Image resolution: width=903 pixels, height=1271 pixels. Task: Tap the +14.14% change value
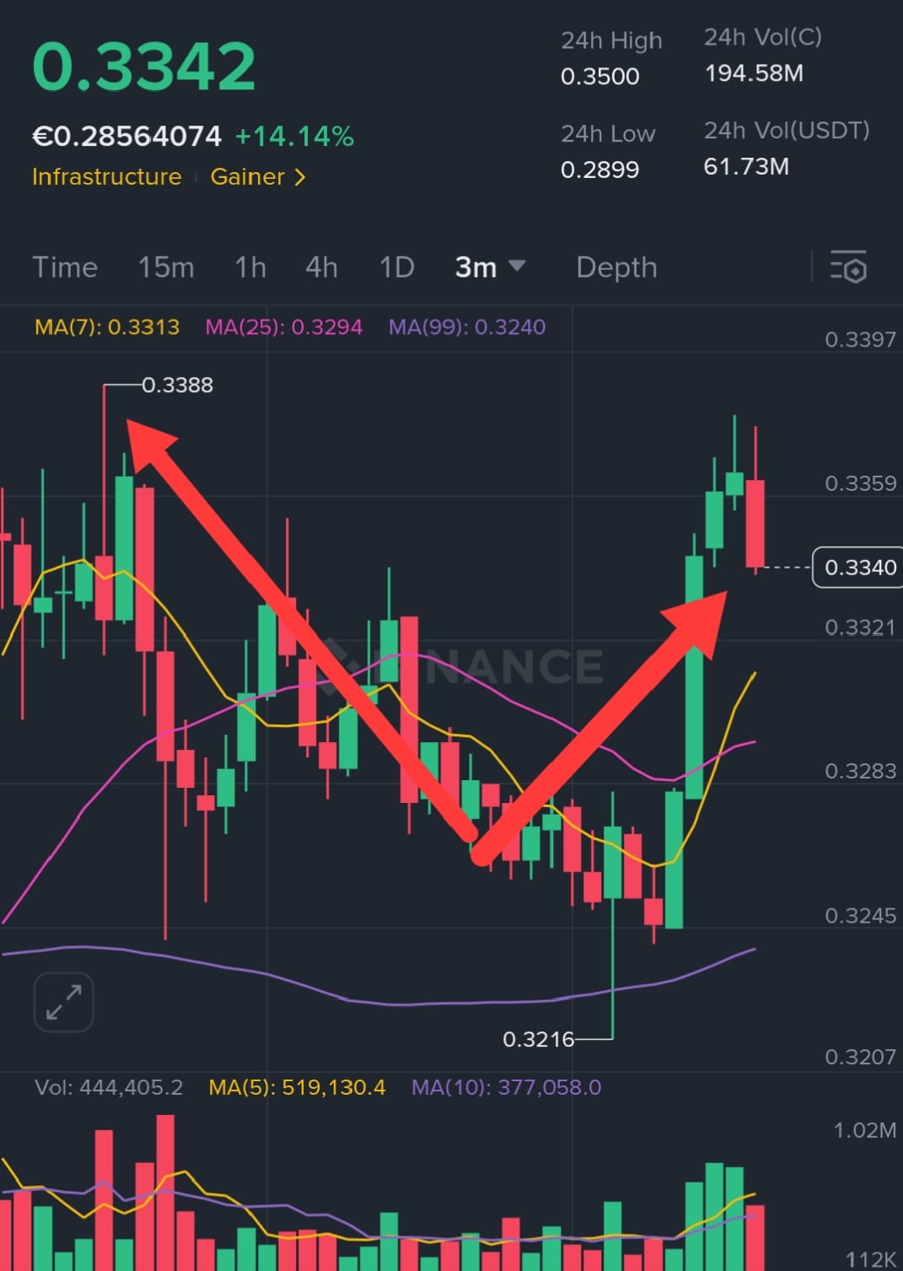click(294, 137)
